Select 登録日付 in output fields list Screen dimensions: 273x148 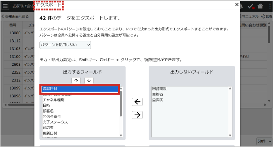(x=80, y=89)
